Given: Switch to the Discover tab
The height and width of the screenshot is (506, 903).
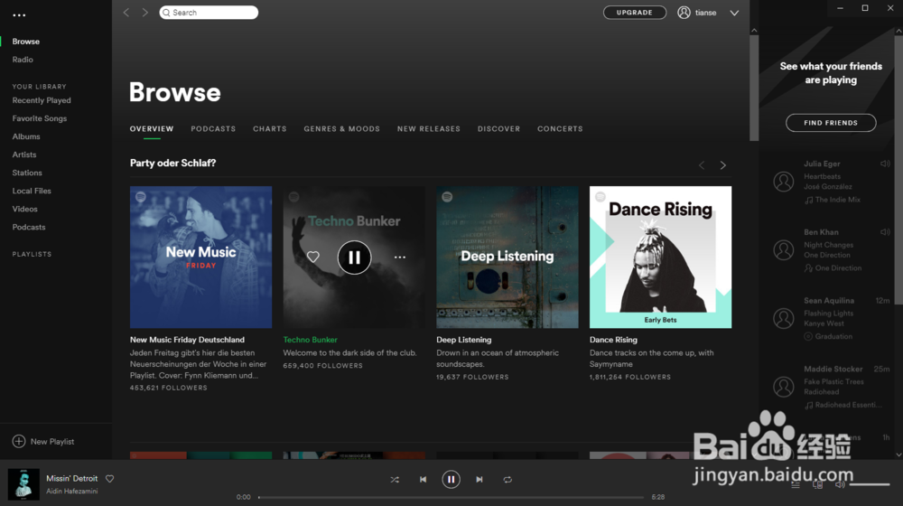Looking at the screenshot, I should coord(498,129).
